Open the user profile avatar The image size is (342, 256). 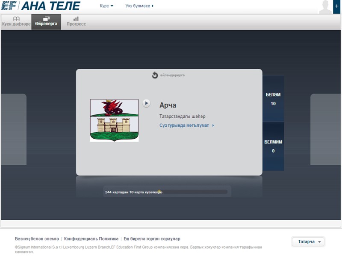[325, 7]
